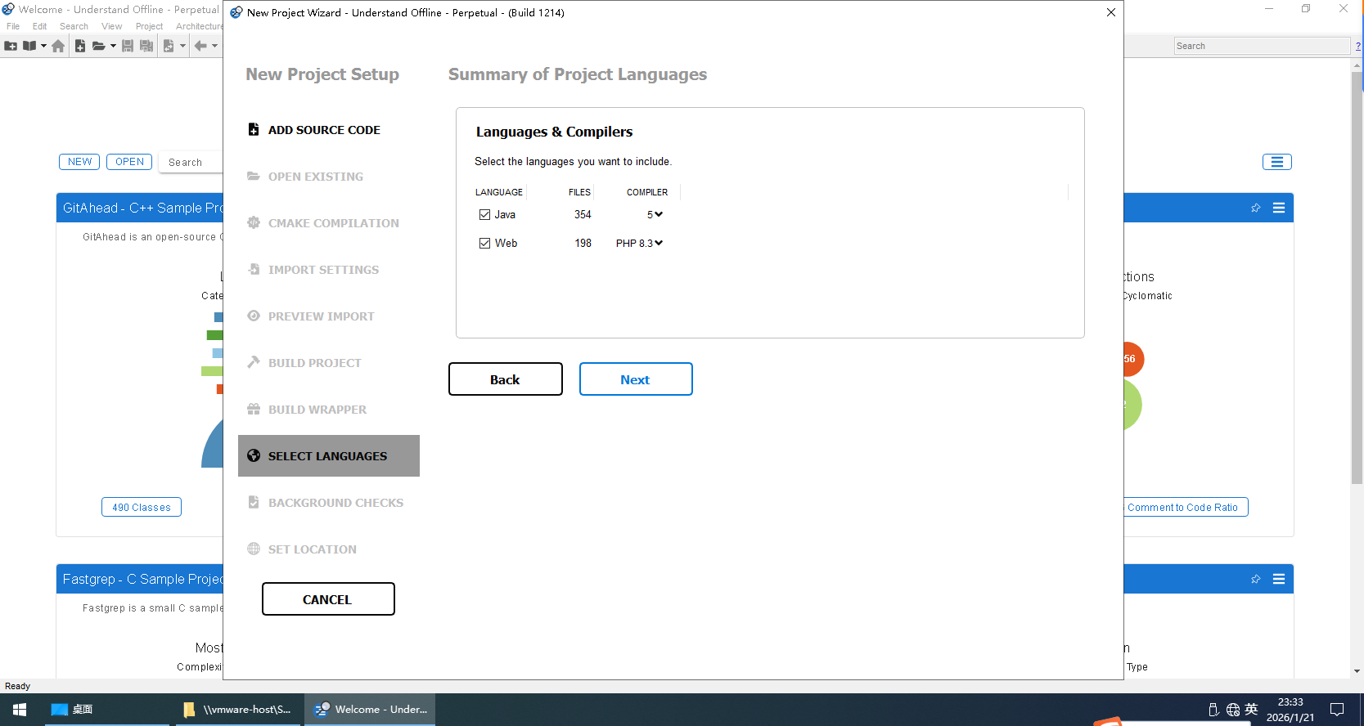The height and width of the screenshot is (726, 1364).
Task: Click the Search field in the top-right toolbar
Action: [1261, 46]
